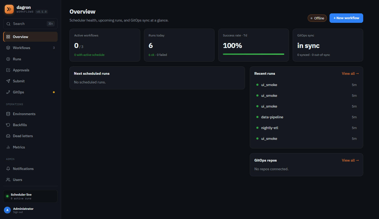Open GitOps from the sidebar
The height and width of the screenshot is (219, 379).
(31, 92)
